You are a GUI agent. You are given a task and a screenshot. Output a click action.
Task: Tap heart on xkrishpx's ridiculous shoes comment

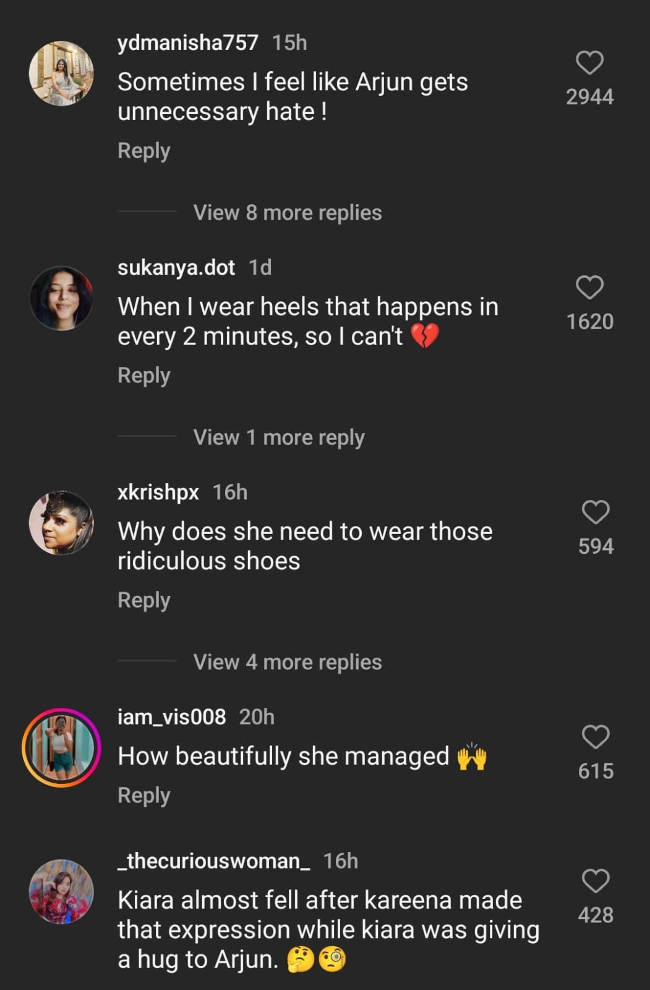tap(596, 512)
